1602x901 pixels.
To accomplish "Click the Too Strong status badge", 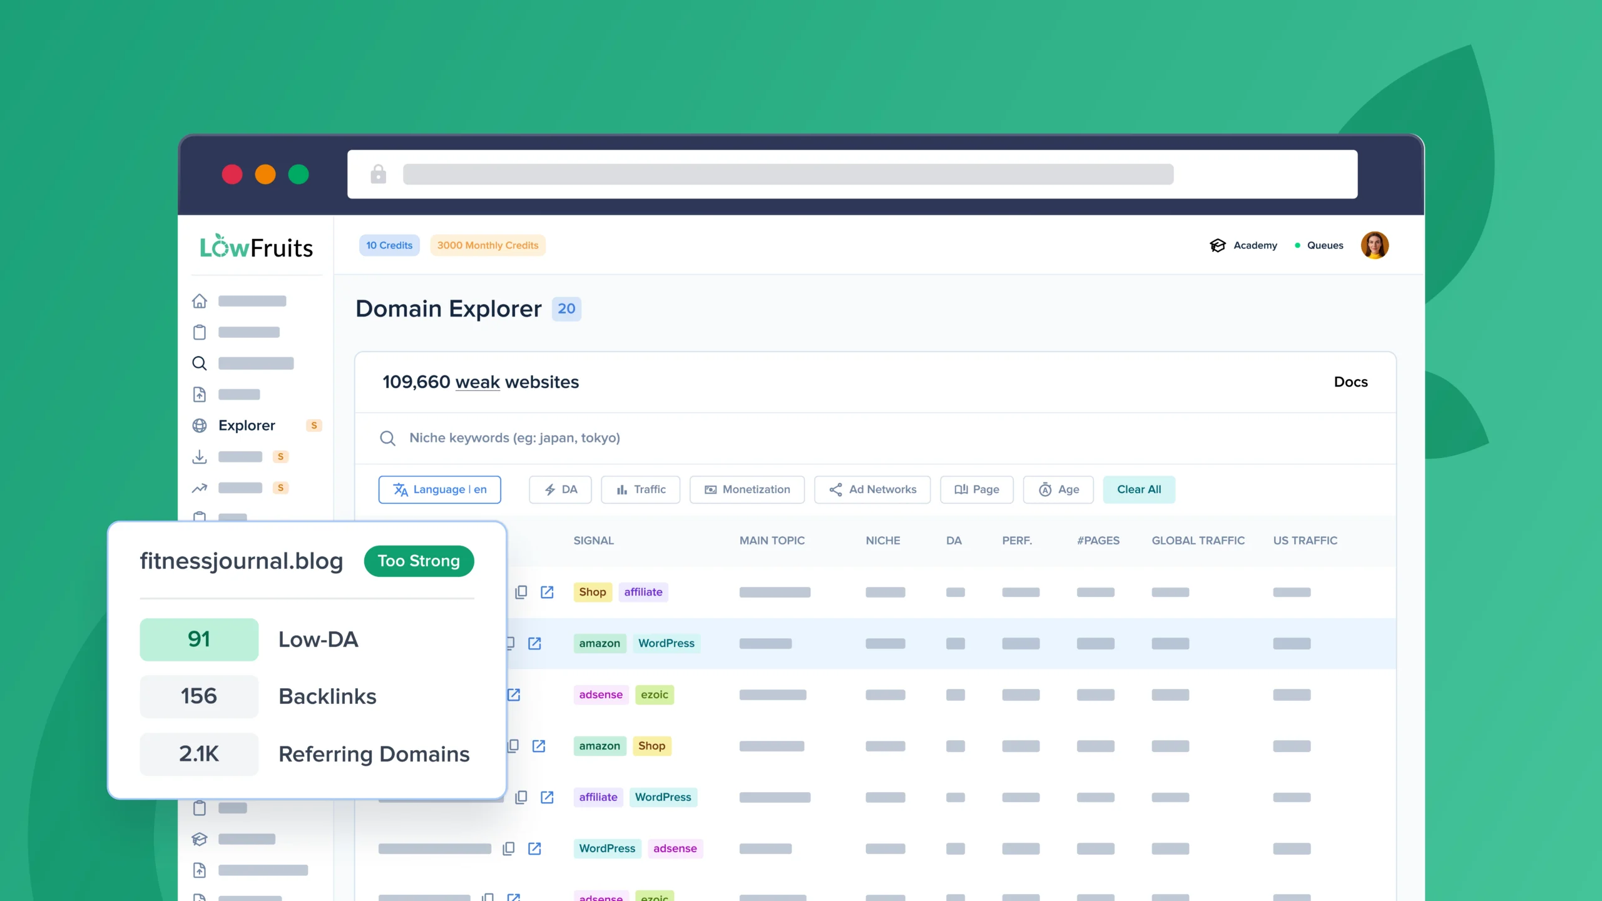I will 419,561.
